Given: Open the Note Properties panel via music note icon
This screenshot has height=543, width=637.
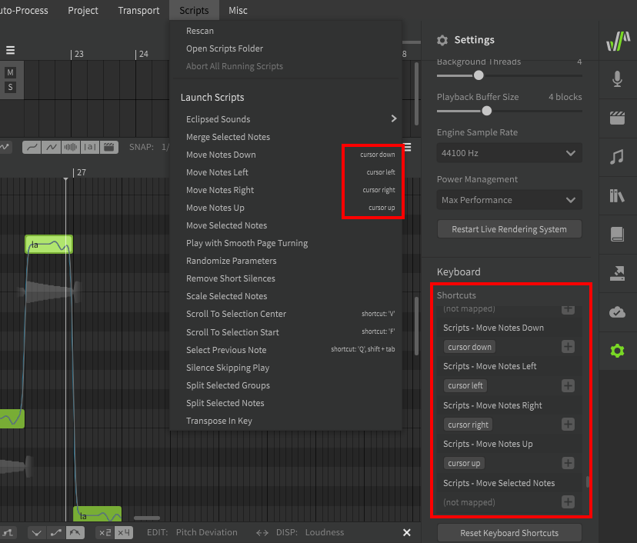Looking at the screenshot, I should [x=618, y=157].
